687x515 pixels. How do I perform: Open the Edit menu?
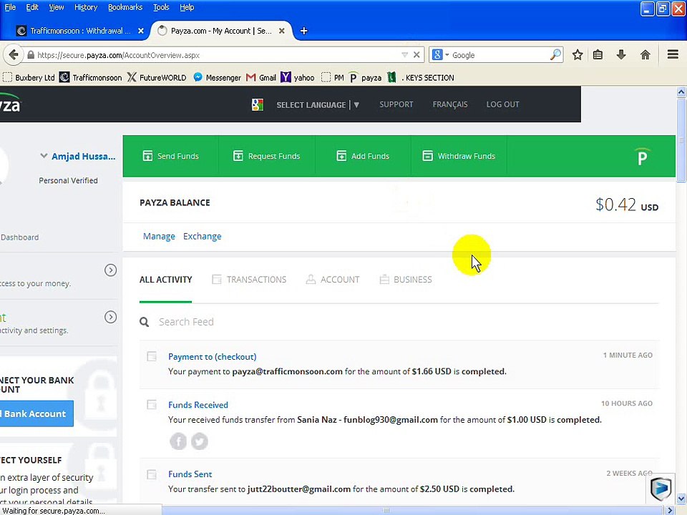pos(32,7)
